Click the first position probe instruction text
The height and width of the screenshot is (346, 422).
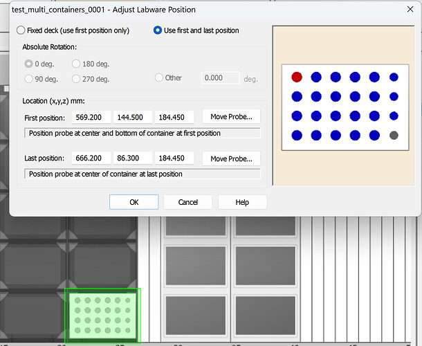pos(125,134)
